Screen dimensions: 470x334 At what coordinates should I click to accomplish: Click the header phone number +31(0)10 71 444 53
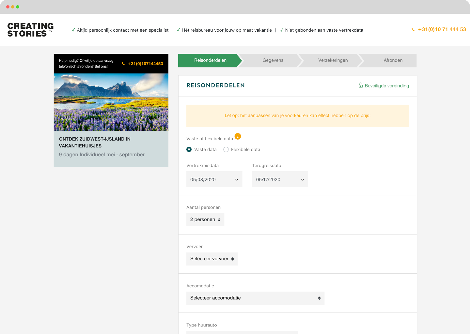pos(442,29)
